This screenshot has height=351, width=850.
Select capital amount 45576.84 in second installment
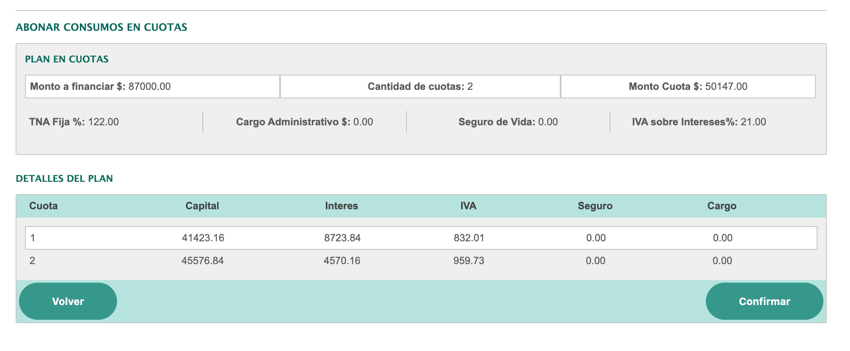(202, 261)
